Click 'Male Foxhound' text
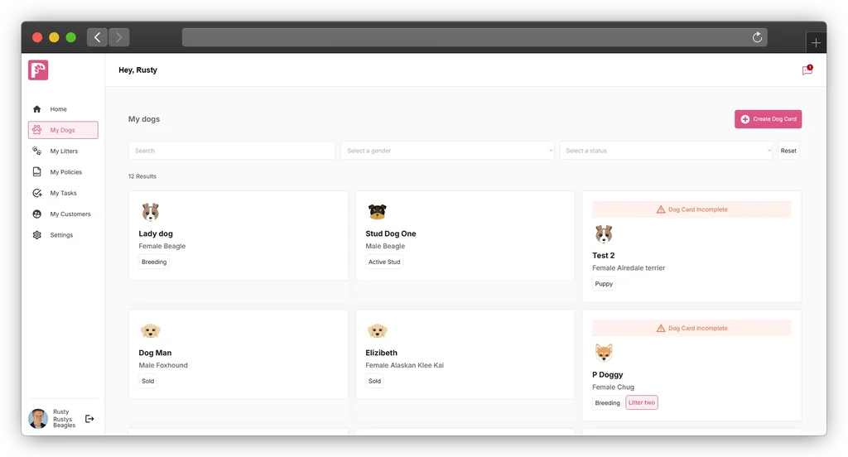Screen dimensions: 848x457 163,365
